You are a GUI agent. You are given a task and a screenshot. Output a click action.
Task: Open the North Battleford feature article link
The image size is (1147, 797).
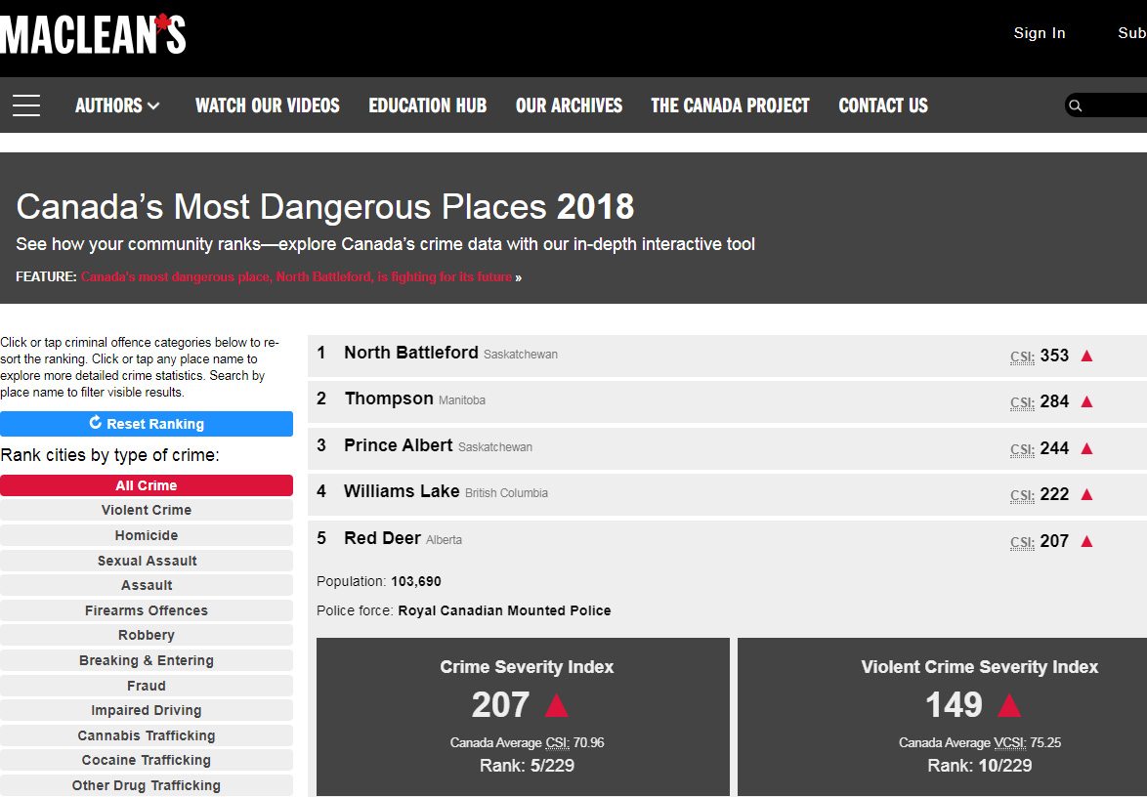coord(296,277)
